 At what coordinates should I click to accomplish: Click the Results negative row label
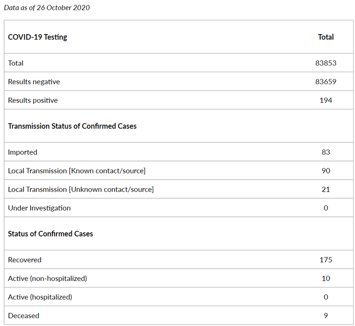[34, 82]
